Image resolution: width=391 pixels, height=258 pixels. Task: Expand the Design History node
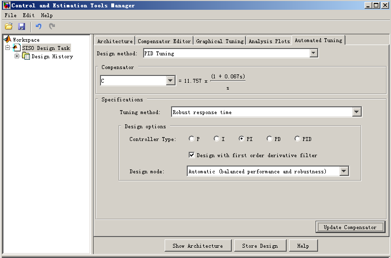tap(17, 56)
